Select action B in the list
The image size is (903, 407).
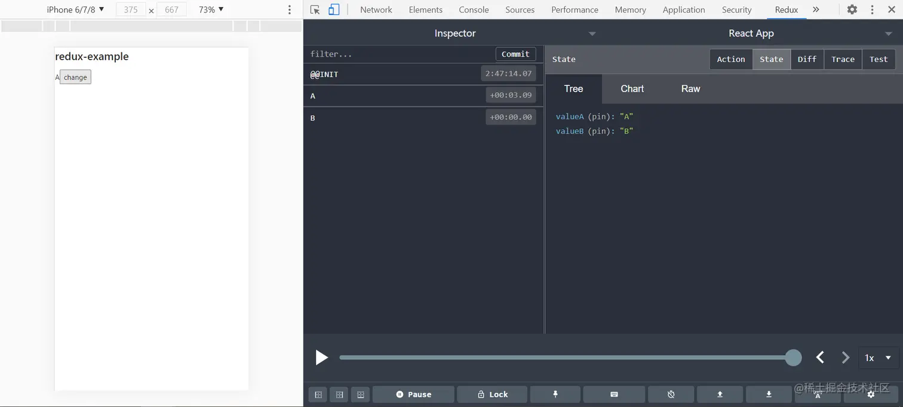click(423, 117)
